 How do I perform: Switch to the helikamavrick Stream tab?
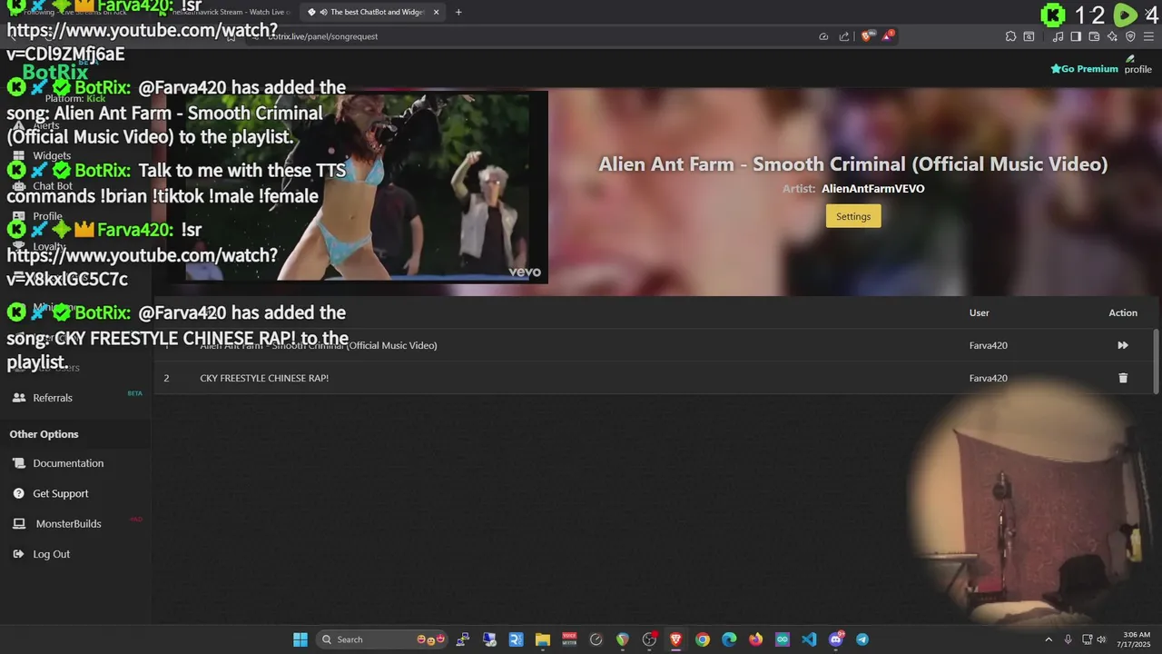[227, 12]
